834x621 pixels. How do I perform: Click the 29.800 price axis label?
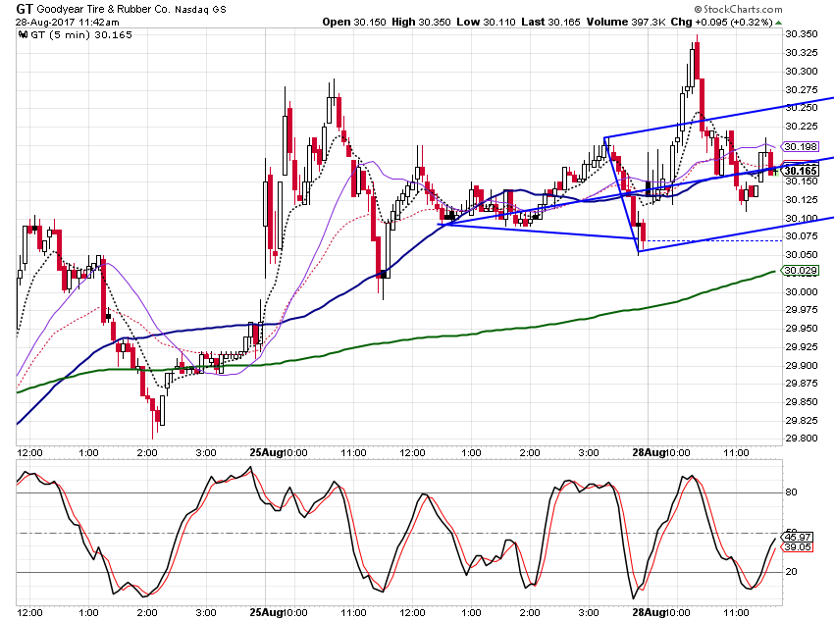click(802, 439)
